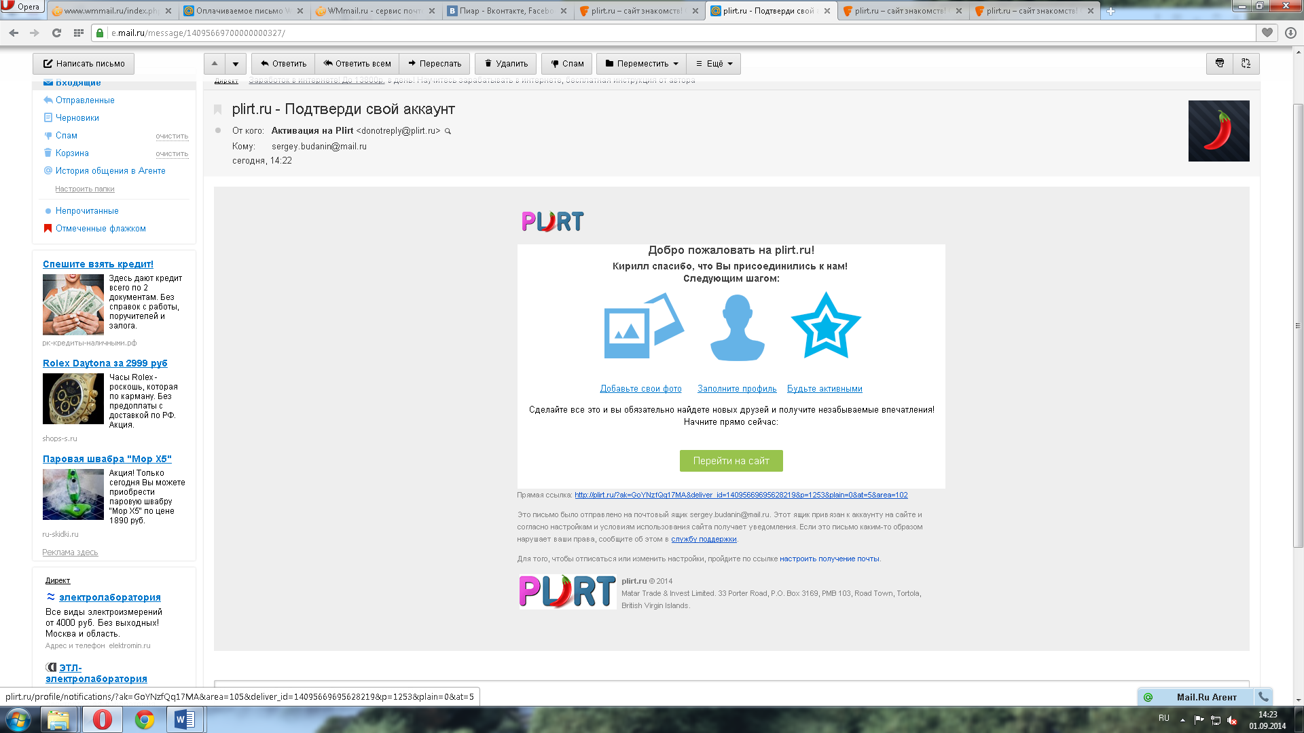Expand the Переместить dropdown
This screenshot has width=1304, height=733.
[x=641, y=63]
